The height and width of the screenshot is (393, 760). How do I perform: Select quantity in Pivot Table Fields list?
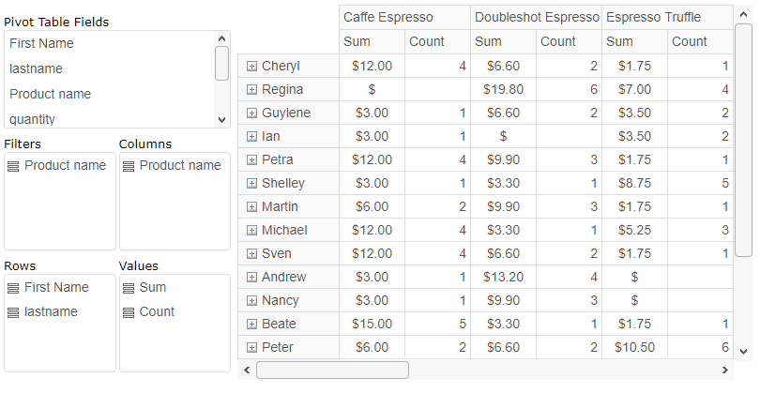[33, 119]
